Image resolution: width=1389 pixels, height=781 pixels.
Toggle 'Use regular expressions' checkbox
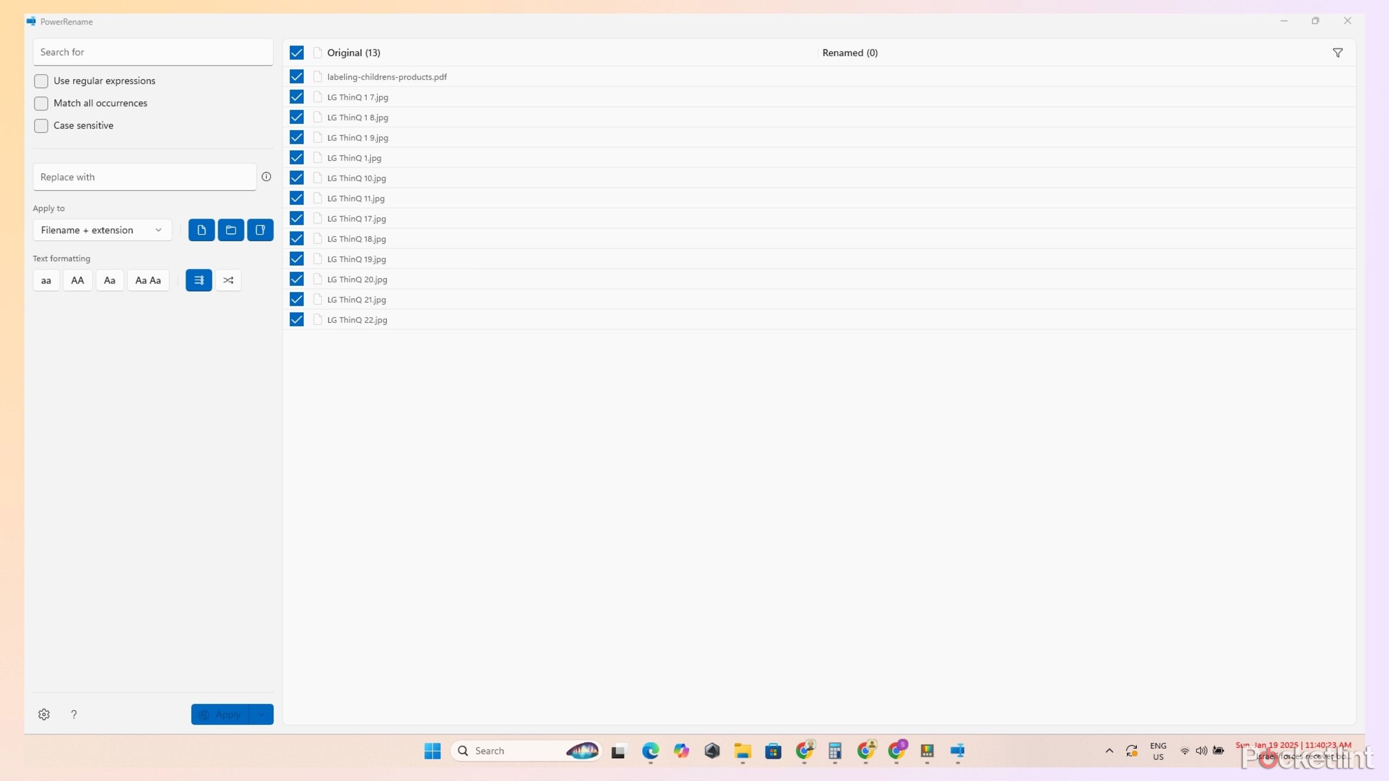pos(41,80)
